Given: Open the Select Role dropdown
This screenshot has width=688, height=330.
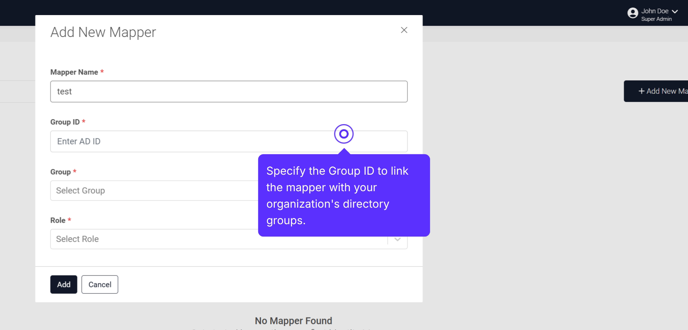Looking at the screenshot, I should [x=143, y=239].
